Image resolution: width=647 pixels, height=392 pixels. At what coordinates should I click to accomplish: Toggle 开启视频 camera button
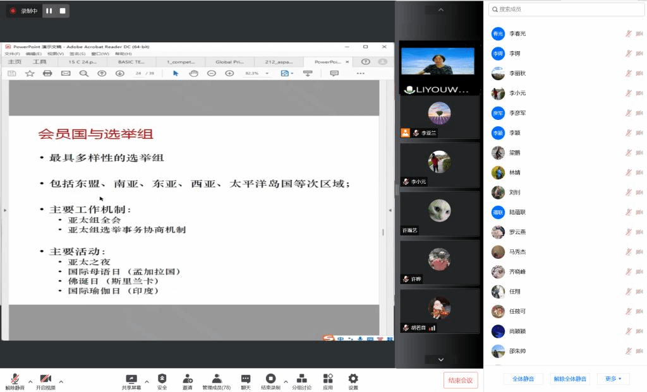tap(45, 381)
